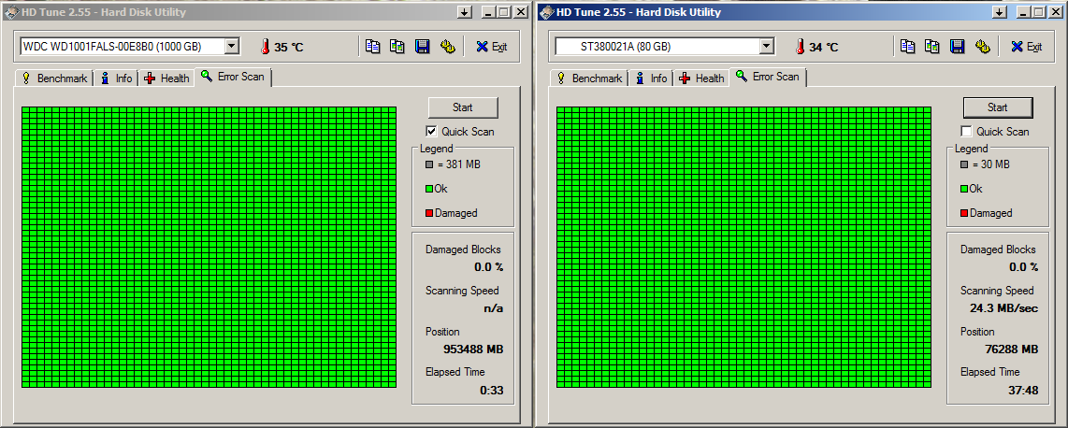Image resolution: width=1068 pixels, height=428 pixels.
Task: Click copy text icon in WDC window
Action: pyautogui.click(x=372, y=47)
